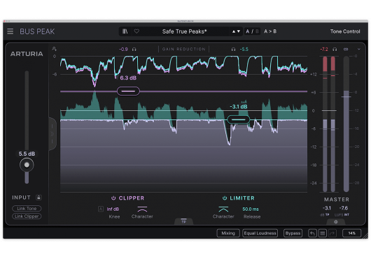Solo clipper output with headphone icon near -0.9
This screenshot has width=371, height=259.
pos(134,50)
